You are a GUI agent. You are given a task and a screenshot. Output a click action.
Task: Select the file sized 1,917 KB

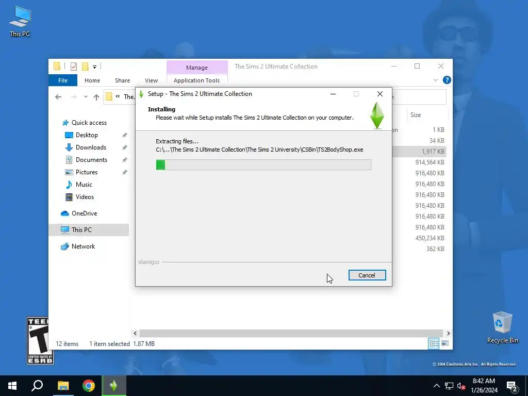433,152
